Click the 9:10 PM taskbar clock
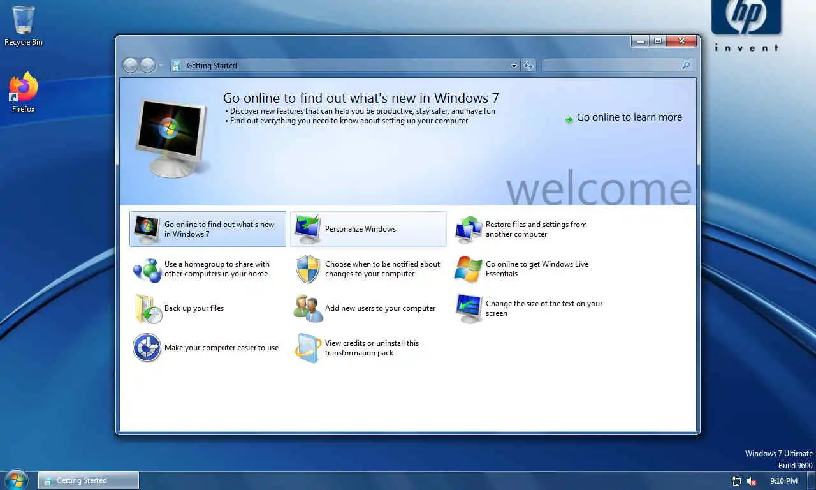Image resolution: width=816 pixels, height=490 pixels. tap(783, 481)
